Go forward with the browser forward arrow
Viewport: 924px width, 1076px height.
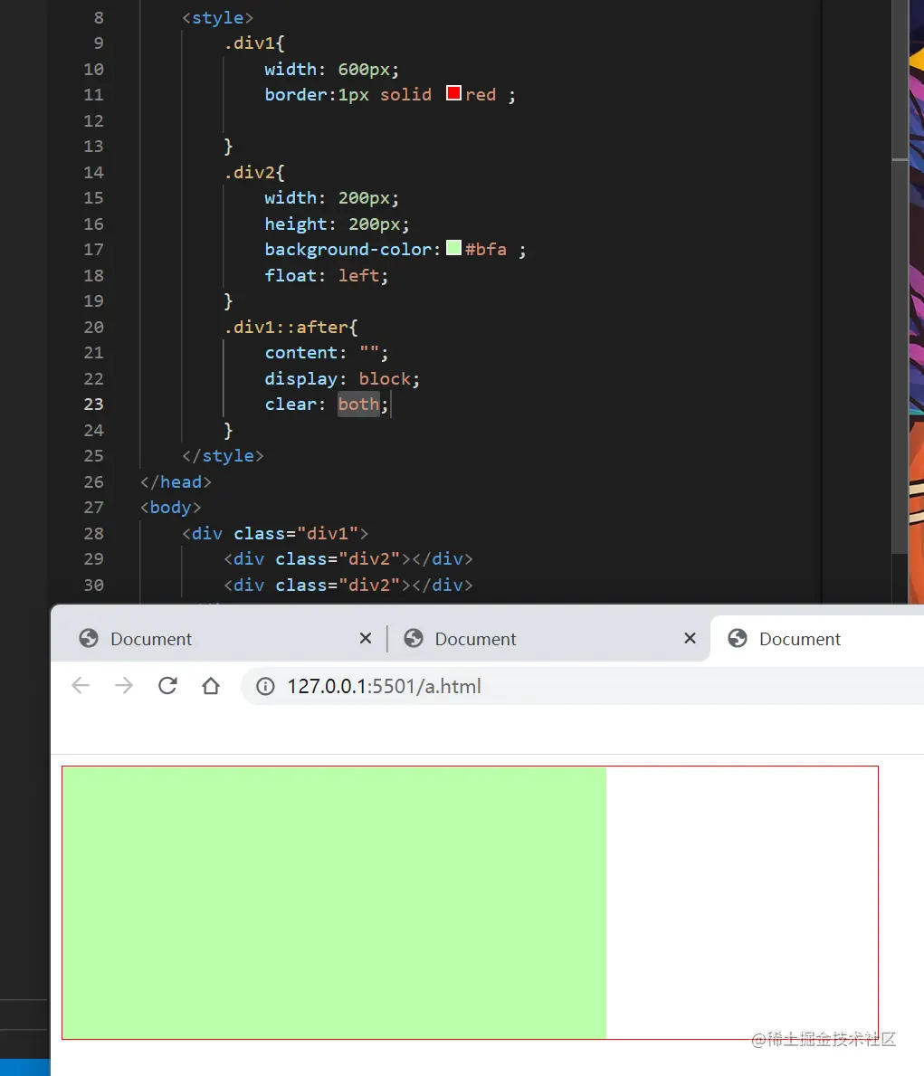(x=124, y=686)
